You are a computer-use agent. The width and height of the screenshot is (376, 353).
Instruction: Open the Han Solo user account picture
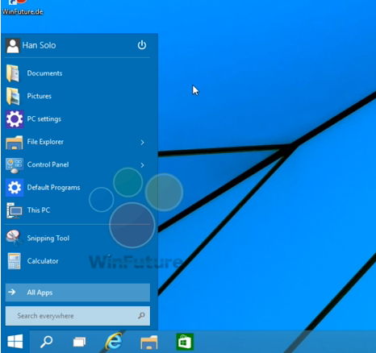13,46
